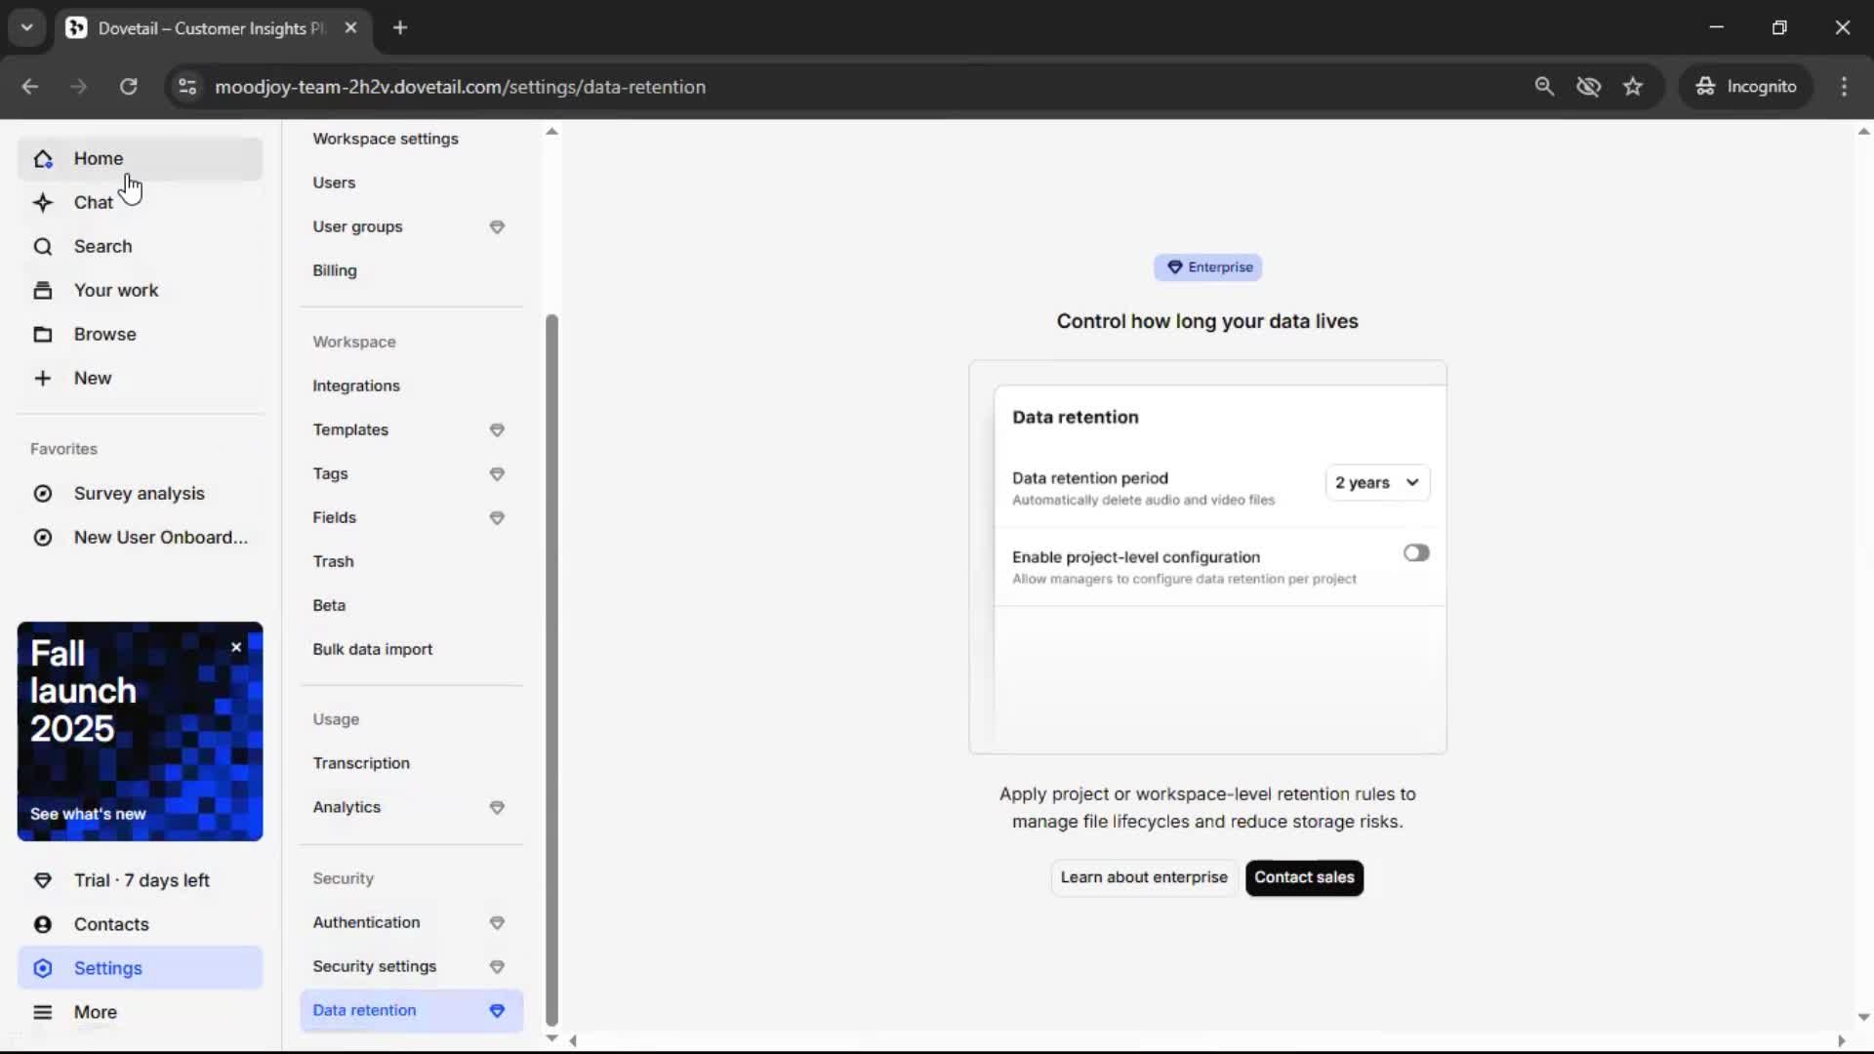Open browser tab search dropdown arrow
Image resolution: width=1874 pixels, height=1054 pixels.
pyautogui.click(x=26, y=27)
